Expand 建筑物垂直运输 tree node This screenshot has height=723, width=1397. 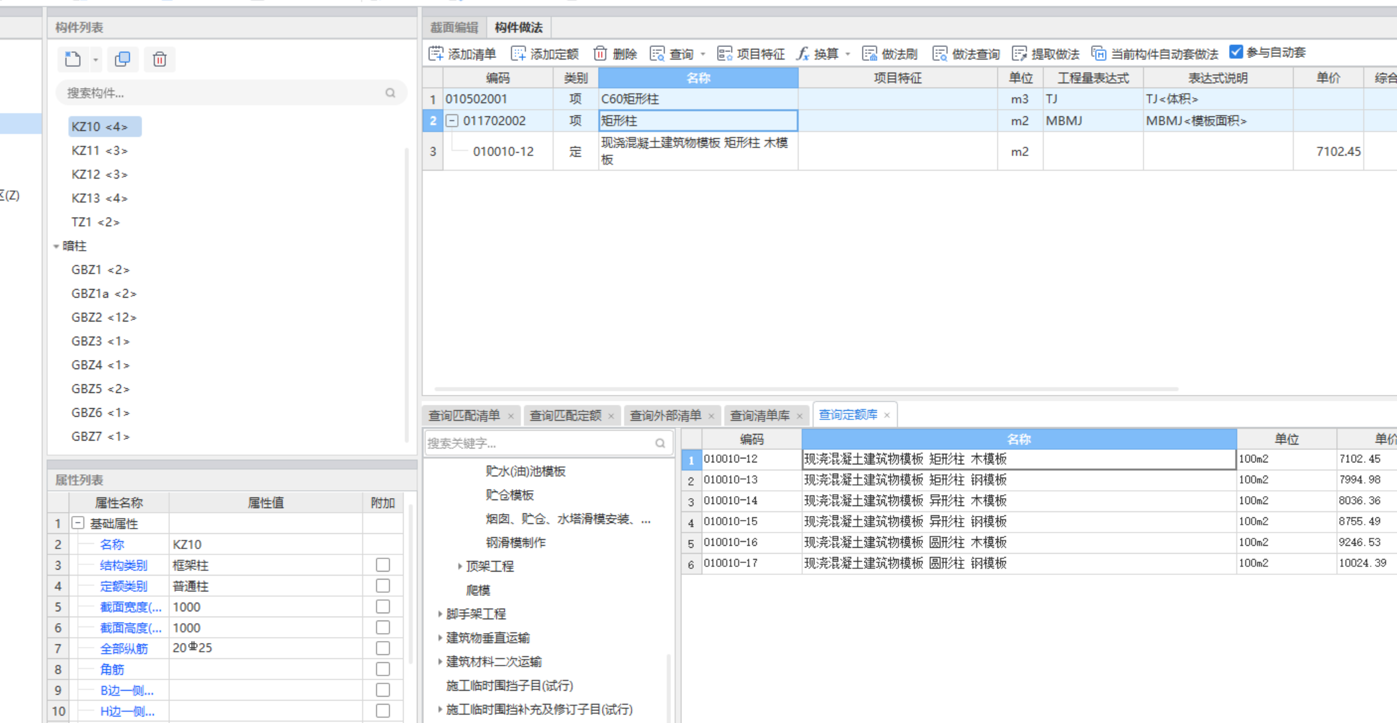(440, 638)
